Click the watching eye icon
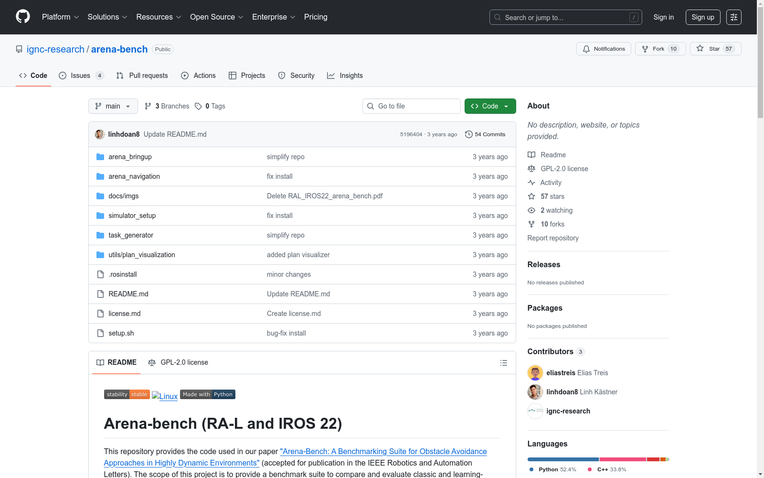The height and width of the screenshot is (478, 764). (x=531, y=210)
